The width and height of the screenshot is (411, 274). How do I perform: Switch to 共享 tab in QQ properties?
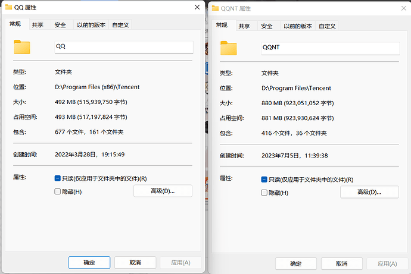click(x=38, y=25)
